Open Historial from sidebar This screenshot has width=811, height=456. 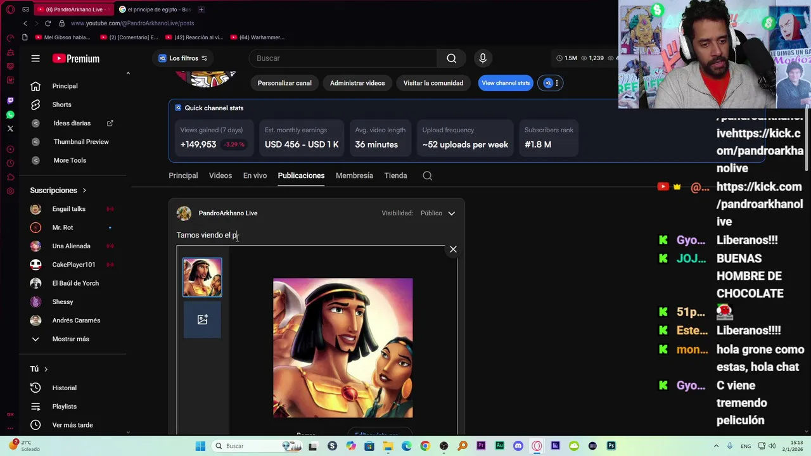pyautogui.click(x=64, y=388)
